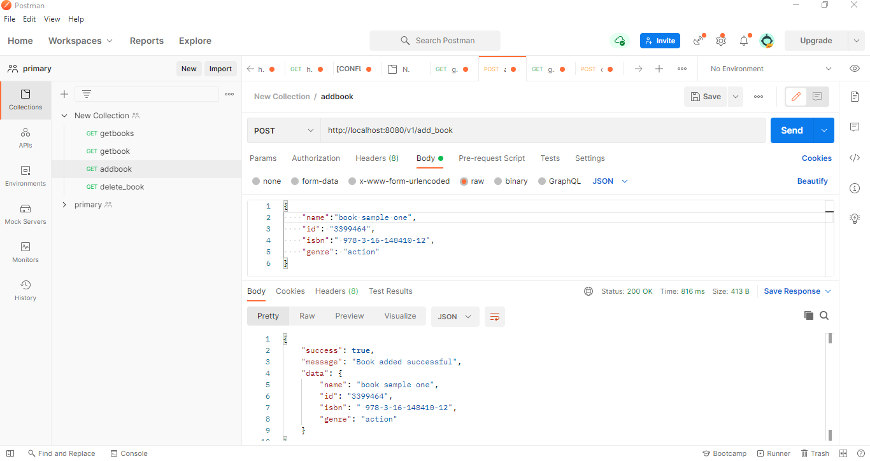Click the environment quick look eye icon
The width and height of the screenshot is (870, 461).
(855, 69)
